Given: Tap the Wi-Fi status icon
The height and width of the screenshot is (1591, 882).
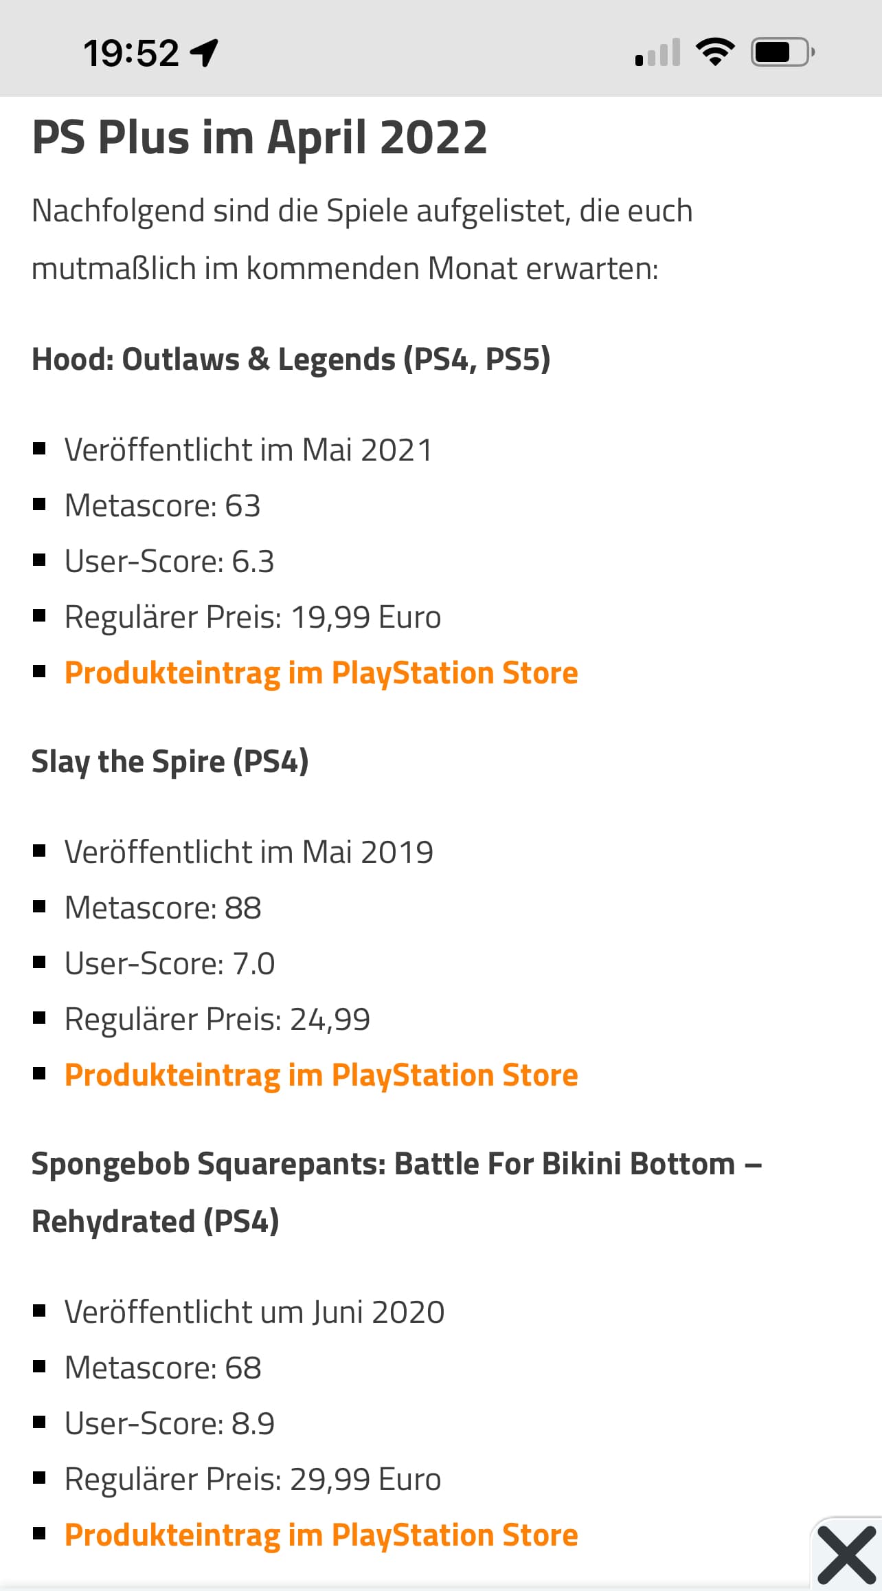Looking at the screenshot, I should click(715, 52).
